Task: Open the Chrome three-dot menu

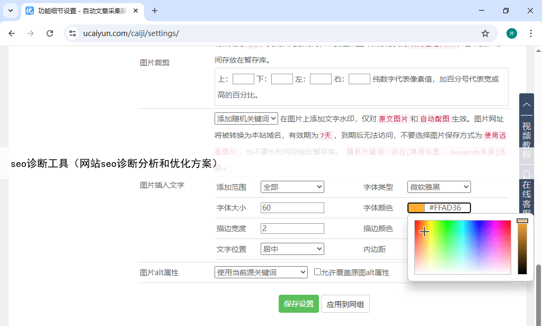Action: tap(530, 33)
